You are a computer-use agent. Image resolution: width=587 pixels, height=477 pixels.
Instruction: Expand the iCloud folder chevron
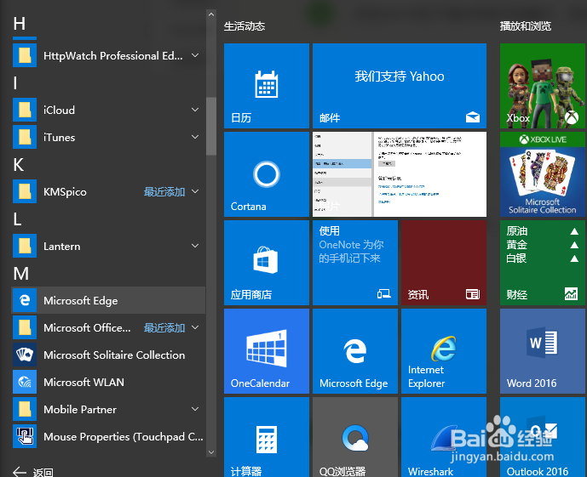[x=195, y=110]
